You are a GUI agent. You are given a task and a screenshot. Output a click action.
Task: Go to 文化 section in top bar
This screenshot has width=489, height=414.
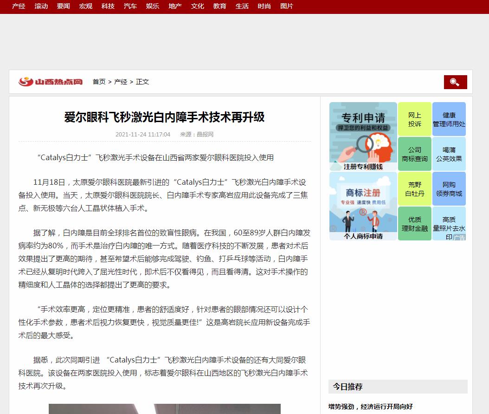point(197,6)
